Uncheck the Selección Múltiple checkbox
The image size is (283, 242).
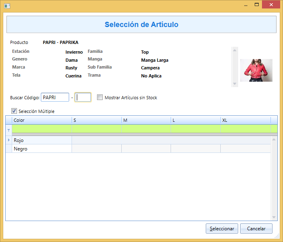coord(14,111)
